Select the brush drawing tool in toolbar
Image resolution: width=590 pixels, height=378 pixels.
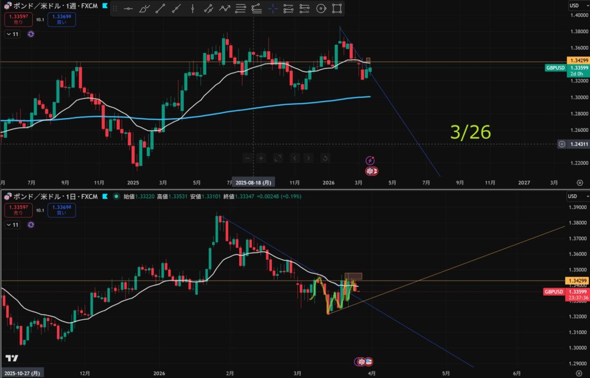point(144,9)
